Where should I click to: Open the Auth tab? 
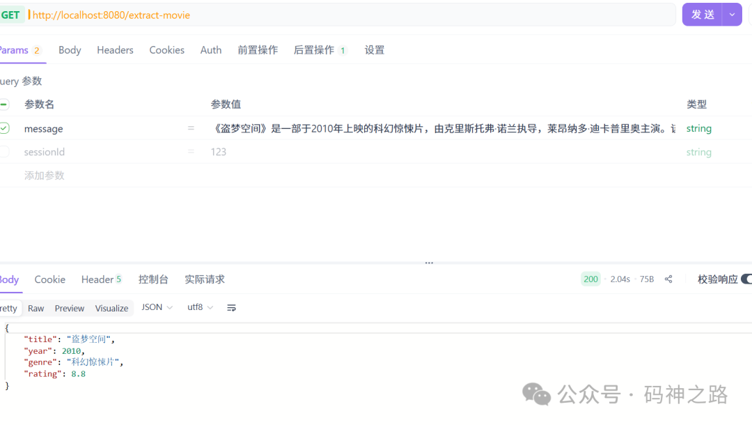[210, 49]
